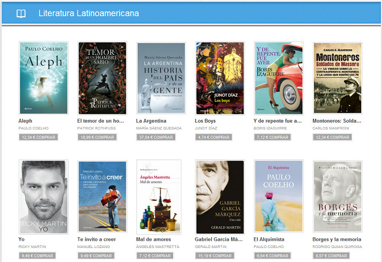Select author Junot Díaz
The image size is (382, 262).
206,128
